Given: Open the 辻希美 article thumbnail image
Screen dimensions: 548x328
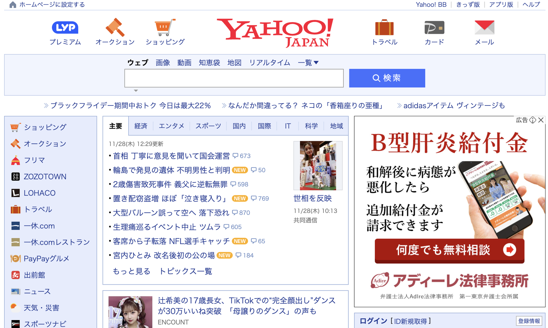Looking at the screenshot, I should pos(130,312).
